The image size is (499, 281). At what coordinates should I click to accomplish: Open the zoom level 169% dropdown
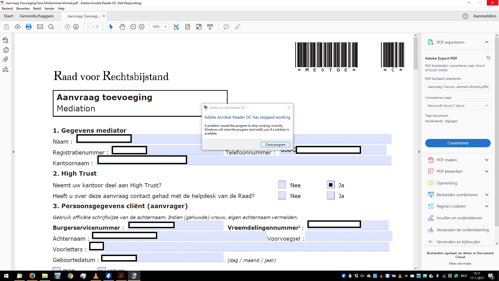tap(165, 27)
